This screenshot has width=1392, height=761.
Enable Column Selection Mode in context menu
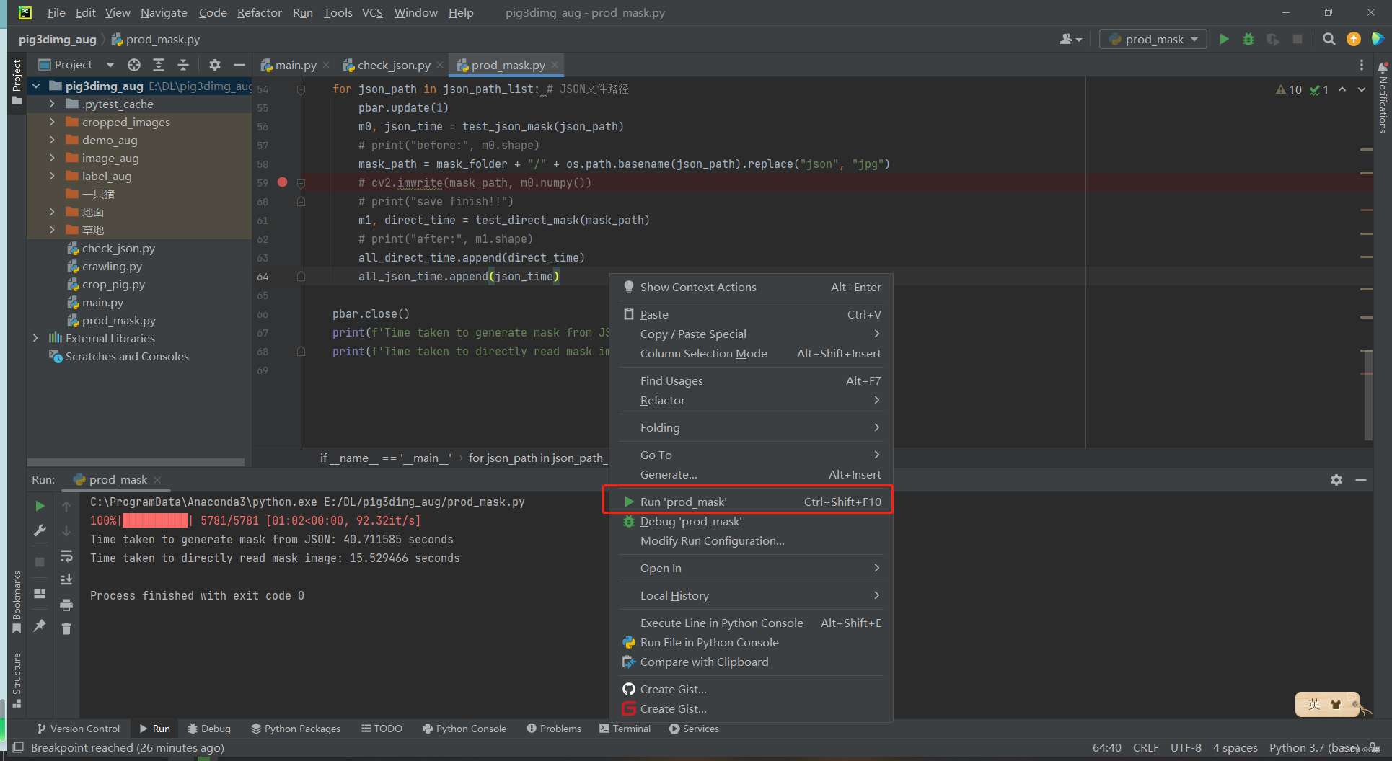tap(703, 353)
